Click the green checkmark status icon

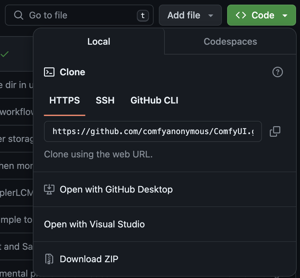click(5, 54)
